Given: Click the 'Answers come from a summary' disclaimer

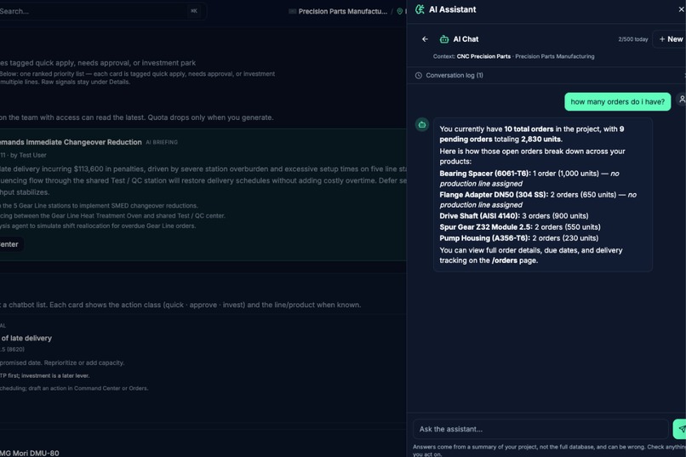Looking at the screenshot, I should [549, 450].
